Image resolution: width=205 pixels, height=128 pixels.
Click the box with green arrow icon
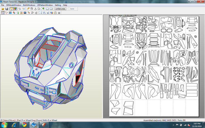(x=29, y=13)
